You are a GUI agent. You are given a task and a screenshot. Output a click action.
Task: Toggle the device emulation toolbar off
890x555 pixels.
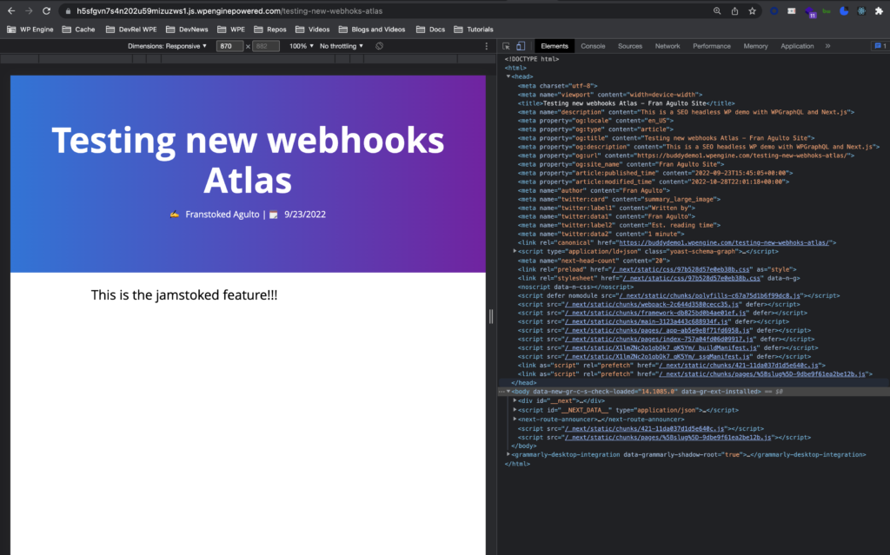(521, 45)
